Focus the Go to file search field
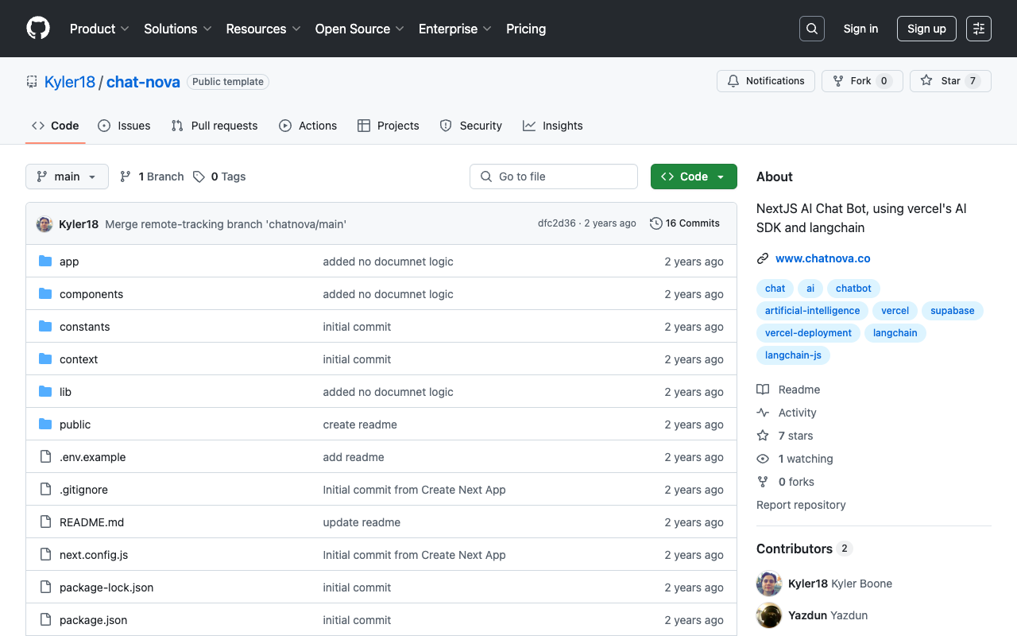Image resolution: width=1017 pixels, height=636 pixels. pyautogui.click(x=554, y=176)
